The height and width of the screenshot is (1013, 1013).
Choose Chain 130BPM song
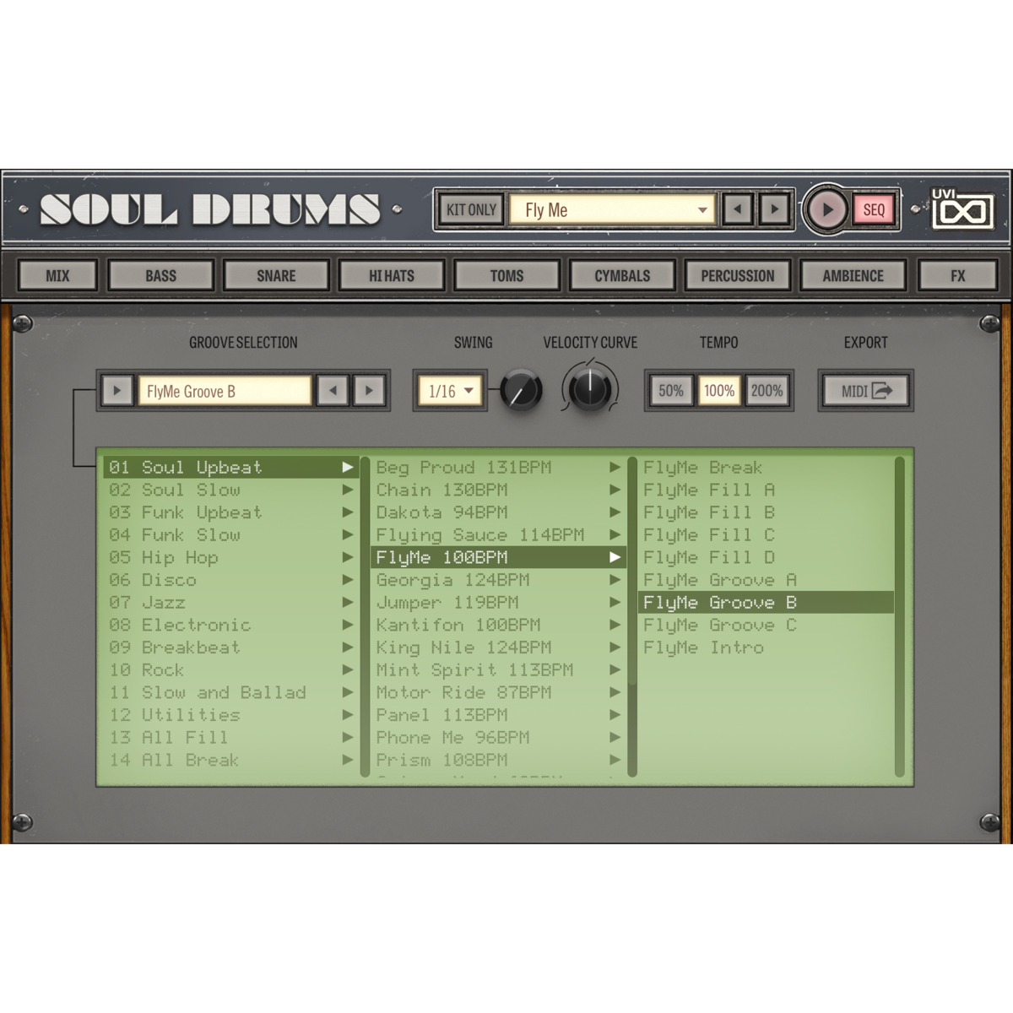(x=498, y=490)
